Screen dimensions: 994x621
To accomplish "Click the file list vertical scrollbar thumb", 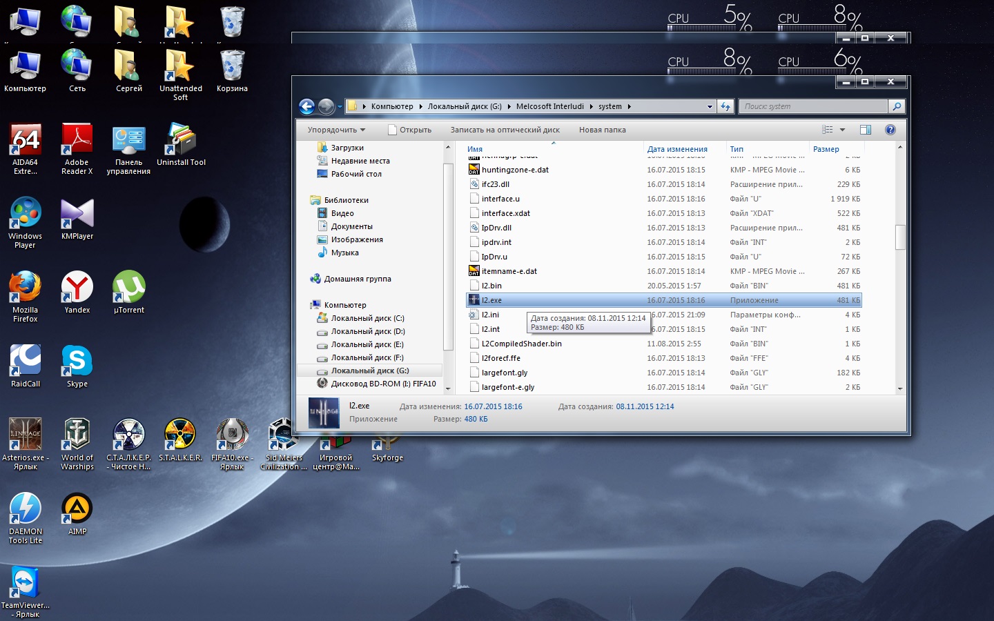I will [899, 237].
